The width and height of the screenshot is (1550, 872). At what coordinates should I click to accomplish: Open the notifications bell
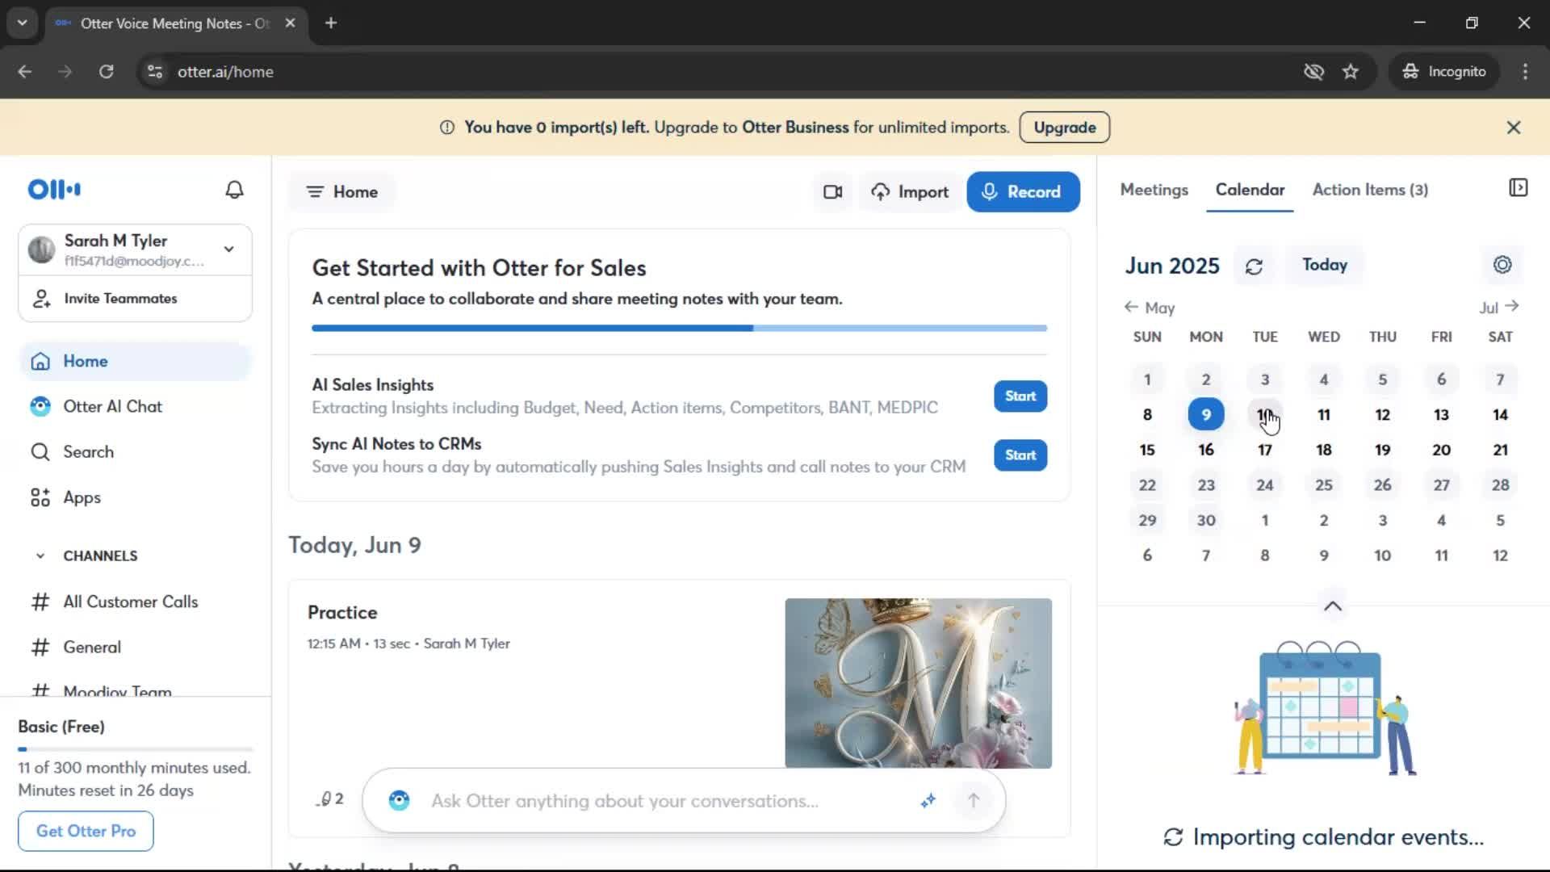click(x=234, y=190)
